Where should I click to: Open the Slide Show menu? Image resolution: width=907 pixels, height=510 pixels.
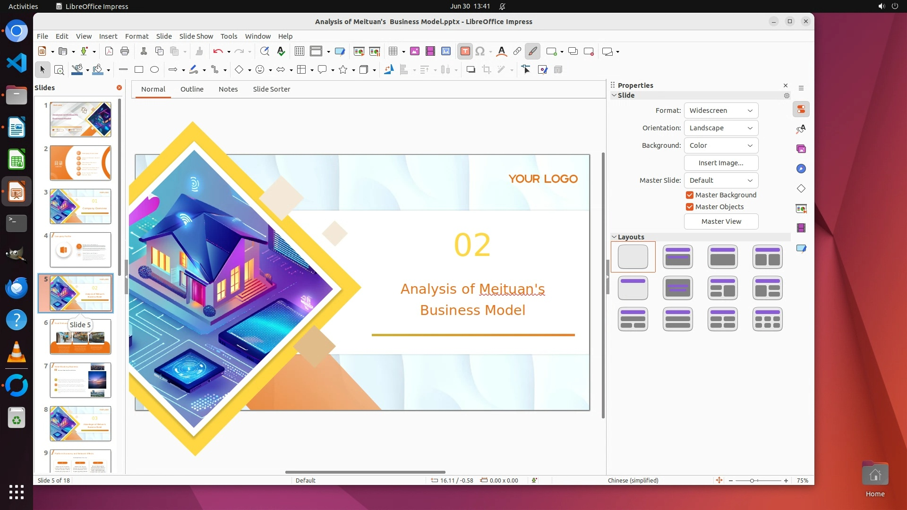(x=196, y=36)
